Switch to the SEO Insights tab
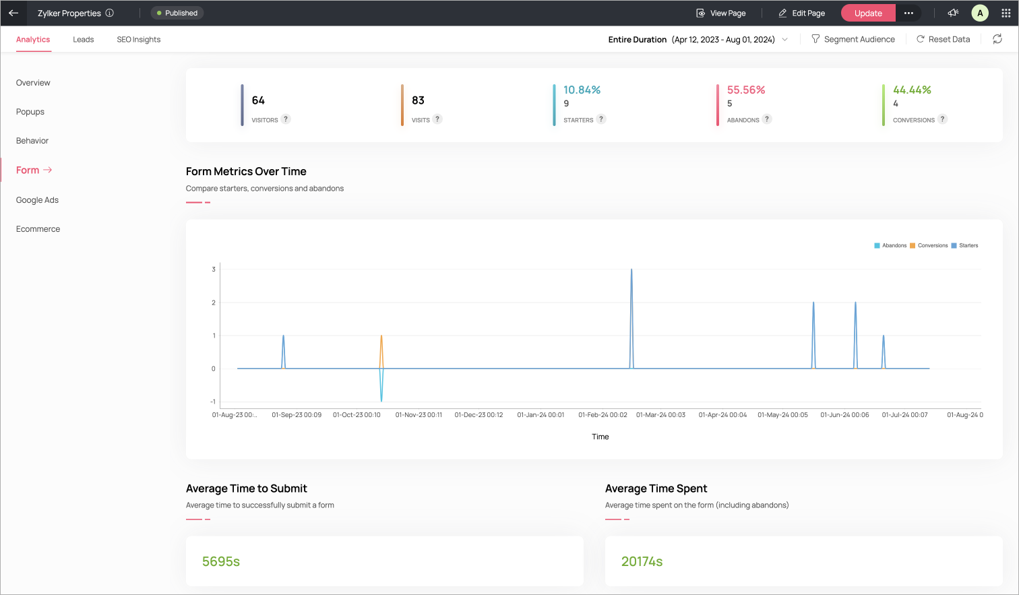The width and height of the screenshot is (1019, 595). 139,40
